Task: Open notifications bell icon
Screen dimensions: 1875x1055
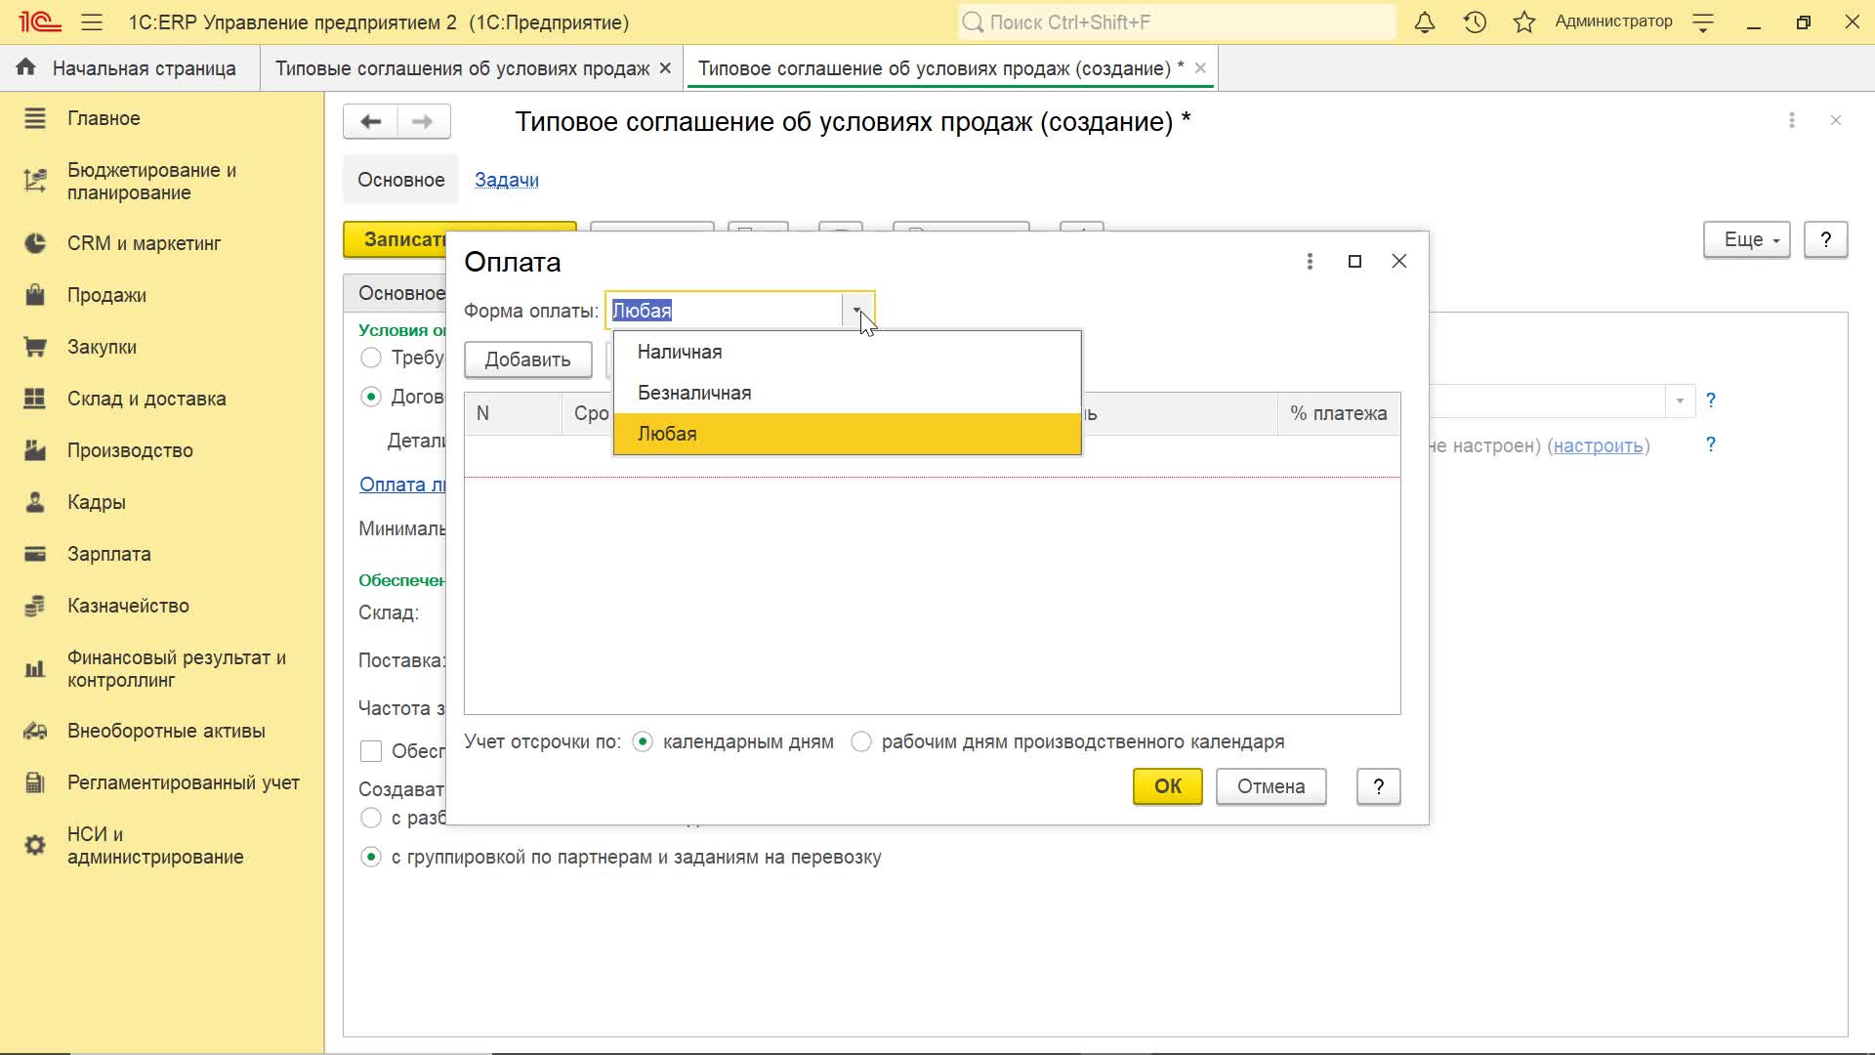Action: (x=1425, y=21)
